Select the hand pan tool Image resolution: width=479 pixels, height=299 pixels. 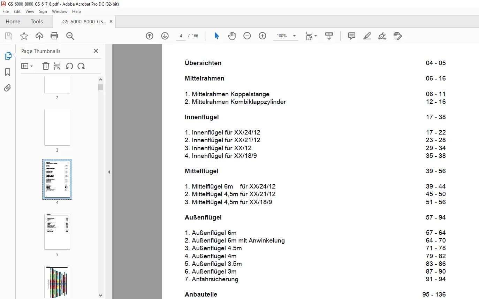[232, 36]
